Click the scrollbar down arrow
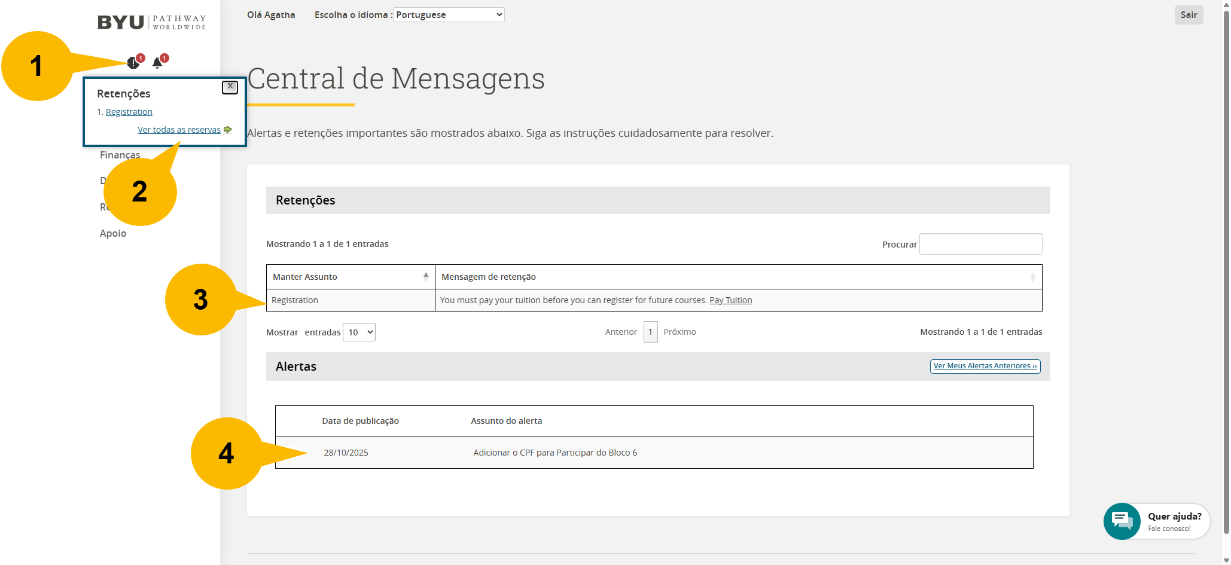Image resolution: width=1231 pixels, height=565 pixels. pyautogui.click(x=1226, y=560)
